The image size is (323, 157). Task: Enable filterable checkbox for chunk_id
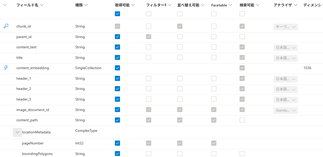pyautogui.click(x=149, y=26)
